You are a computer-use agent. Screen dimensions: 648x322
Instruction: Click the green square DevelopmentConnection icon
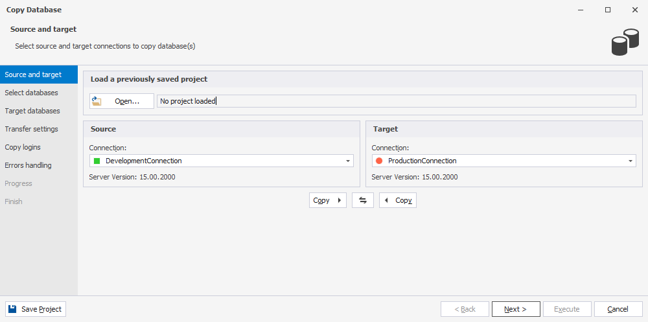pos(97,161)
